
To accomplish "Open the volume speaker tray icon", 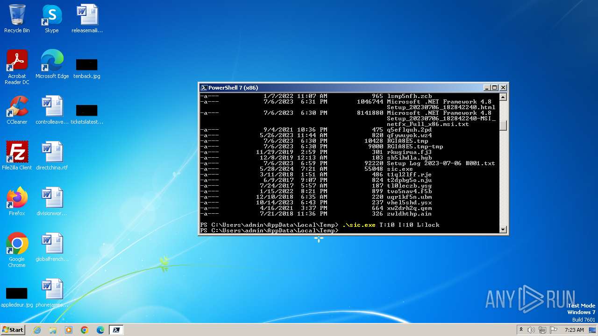I will click(x=531, y=330).
